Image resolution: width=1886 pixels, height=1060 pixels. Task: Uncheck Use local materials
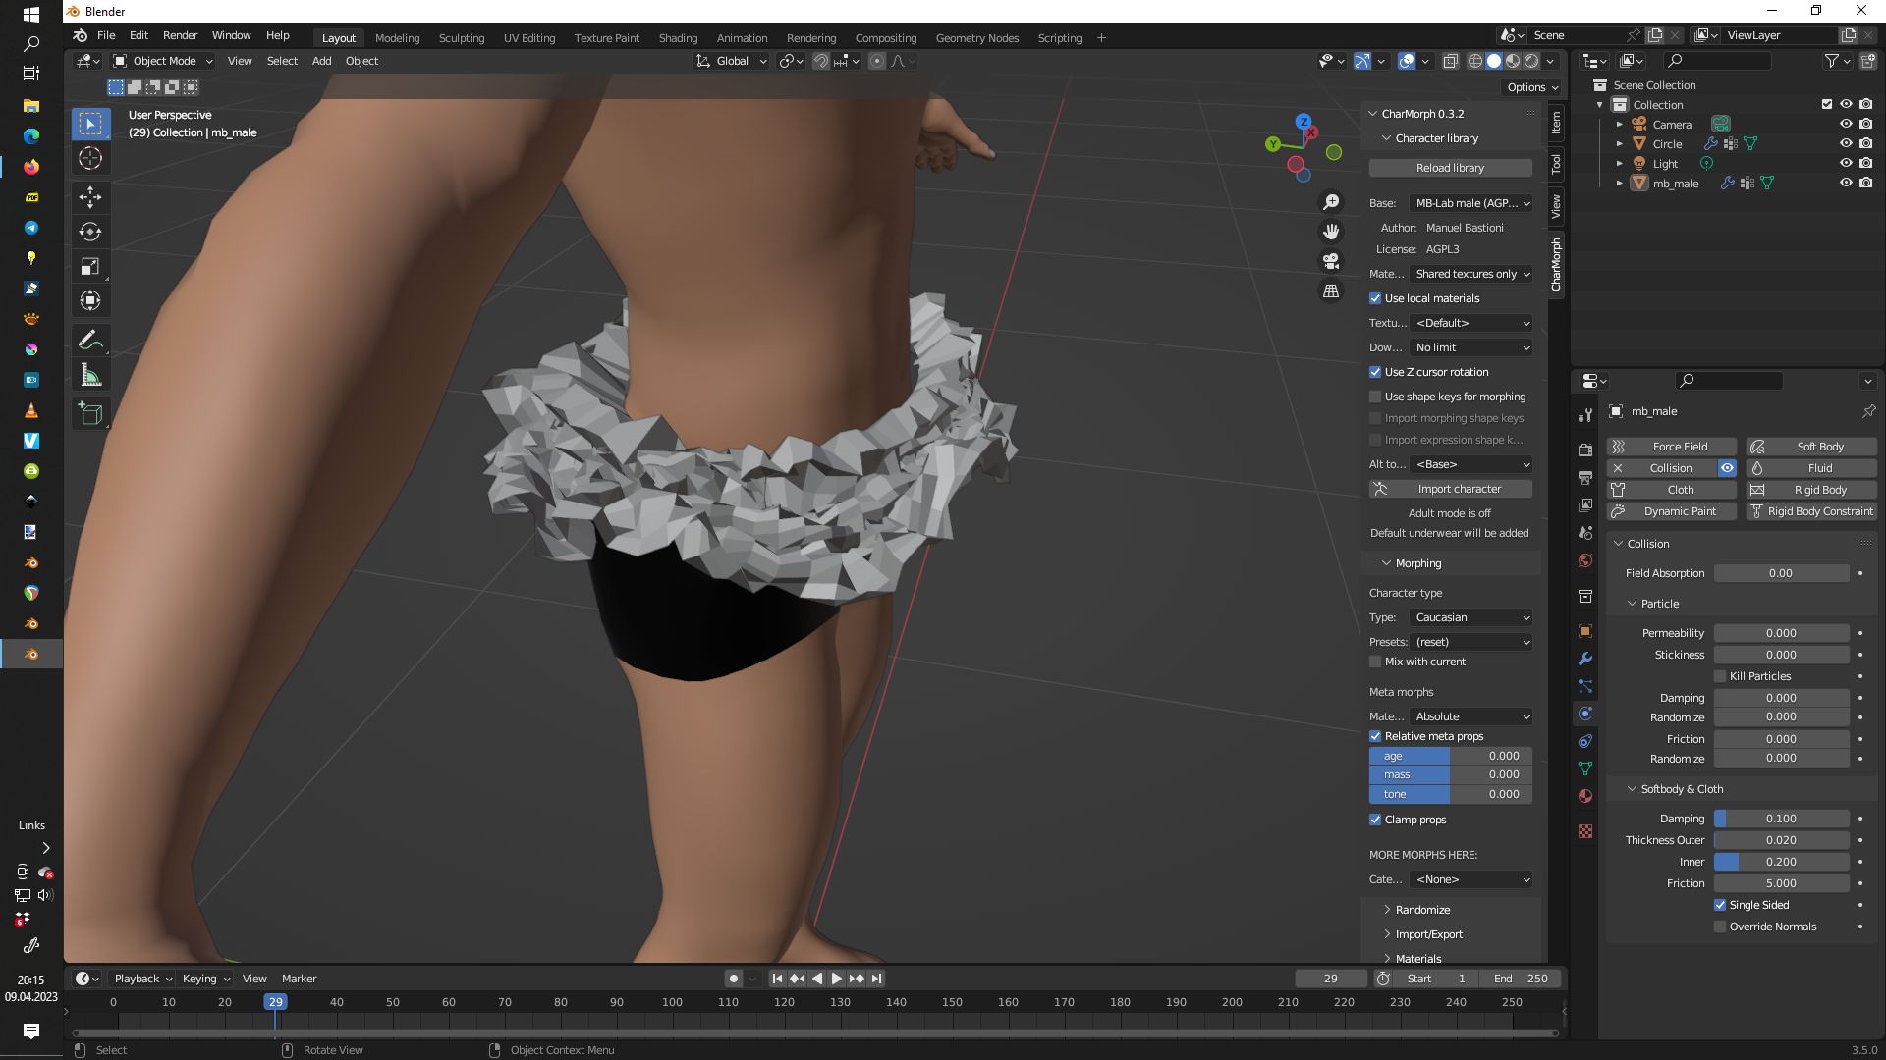coord(1375,298)
